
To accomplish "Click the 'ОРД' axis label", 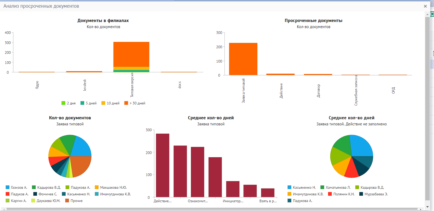I will 393,90.
